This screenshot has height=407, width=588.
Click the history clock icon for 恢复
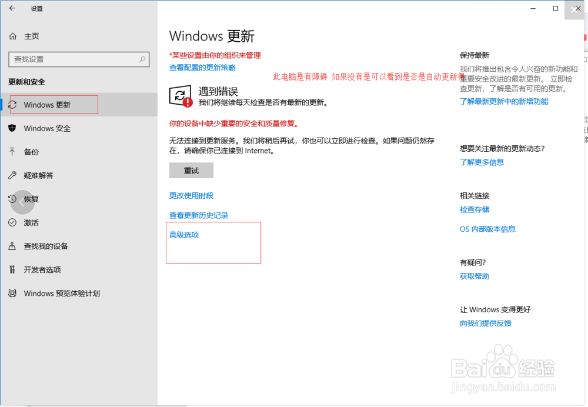(12, 199)
